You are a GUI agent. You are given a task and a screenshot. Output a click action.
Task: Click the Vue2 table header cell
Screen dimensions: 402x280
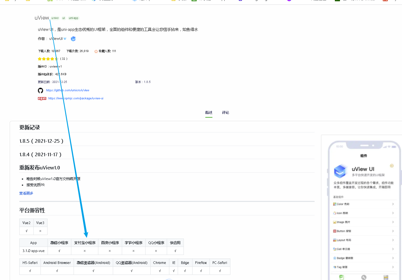[27, 223]
